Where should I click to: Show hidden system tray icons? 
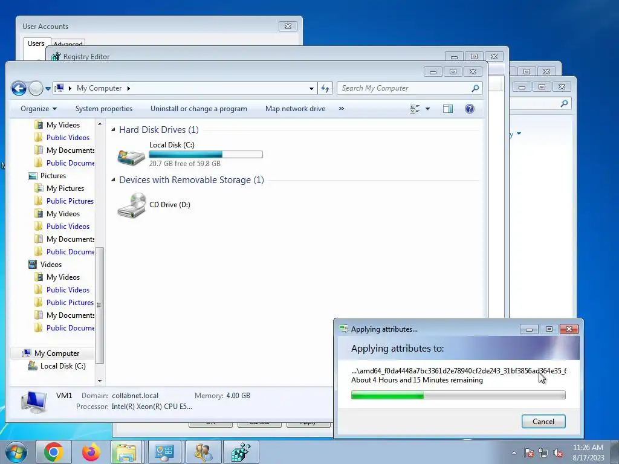tap(514, 453)
